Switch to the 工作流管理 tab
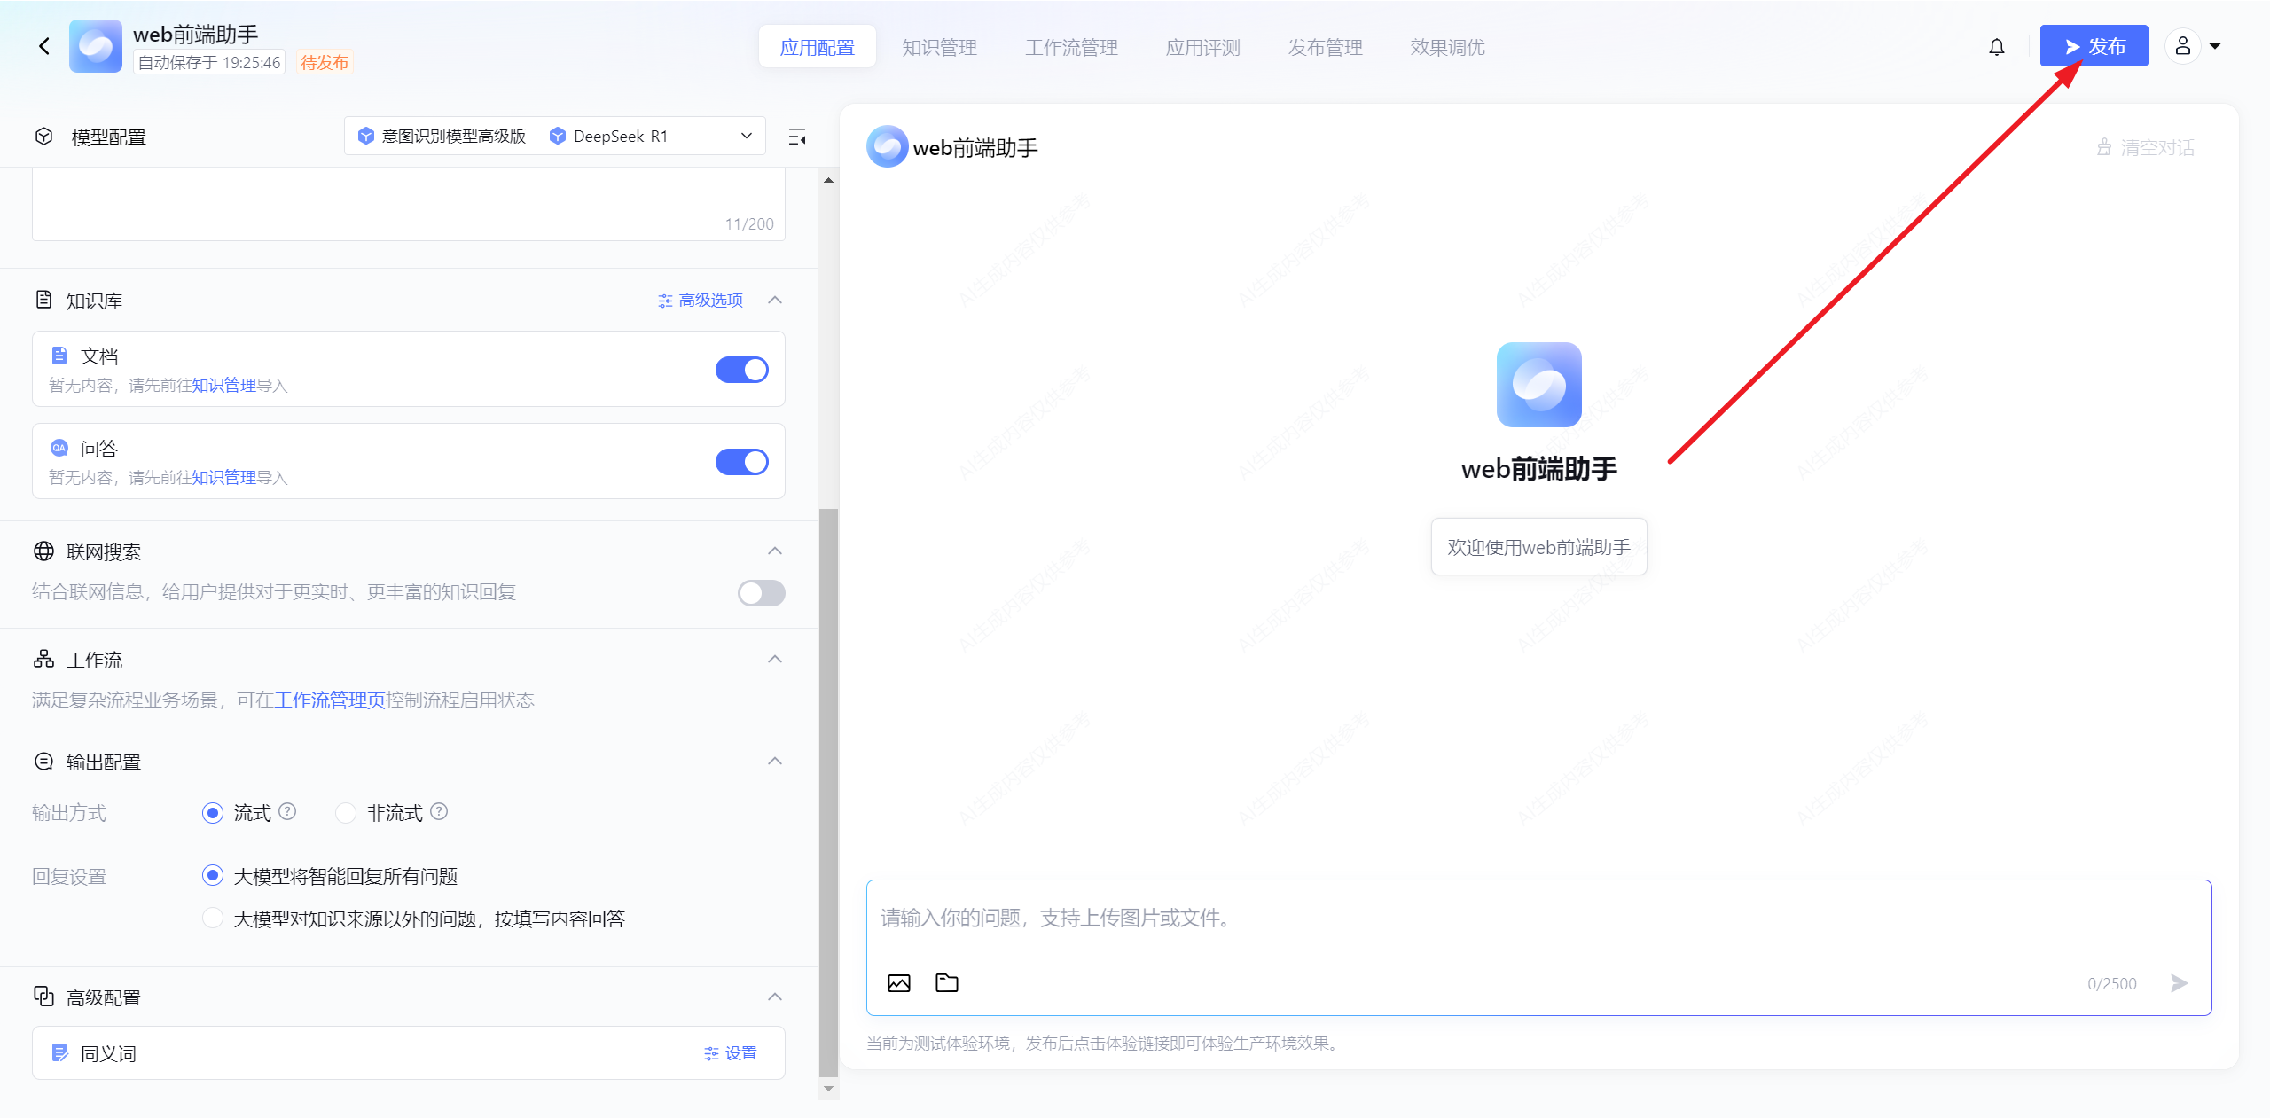2270x1118 pixels. point(1072,47)
